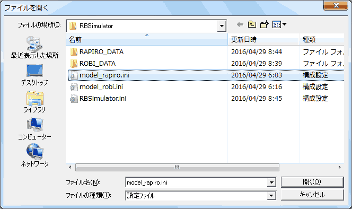Click the RBSimulator.ini file icon
Screen dimensions: 352x209
[x=73, y=99]
